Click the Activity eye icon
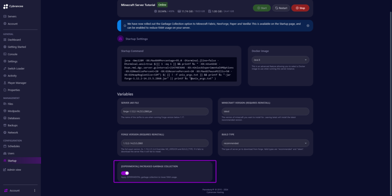This screenshot has width=392, height=196. 5,76
